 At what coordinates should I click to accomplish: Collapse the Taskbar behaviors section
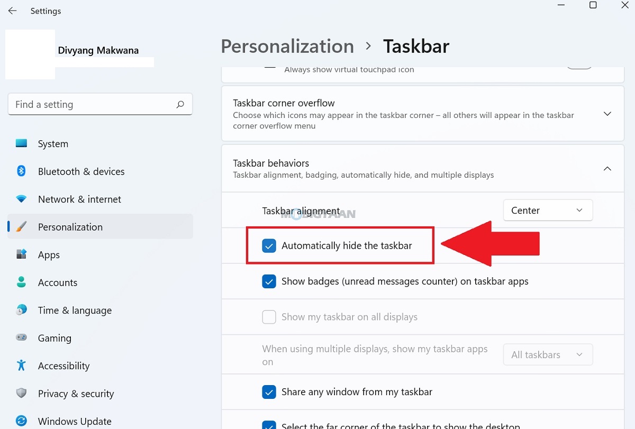tap(607, 168)
